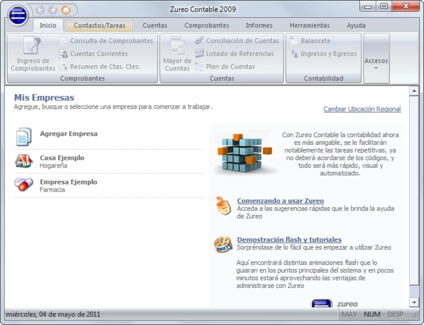The width and height of the screenshot is (424, 325).
Task: Click the Plan de Cuentas tree icon
Action: (x=199, y=67)
